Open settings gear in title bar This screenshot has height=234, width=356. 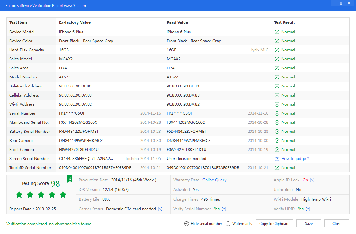(x=341, y=3)
